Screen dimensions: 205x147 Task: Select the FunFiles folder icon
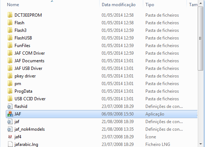[10, 46]
